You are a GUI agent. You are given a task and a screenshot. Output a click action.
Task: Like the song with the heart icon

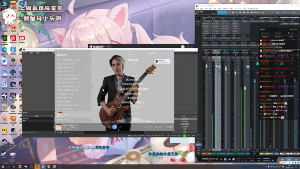[64, 128]
